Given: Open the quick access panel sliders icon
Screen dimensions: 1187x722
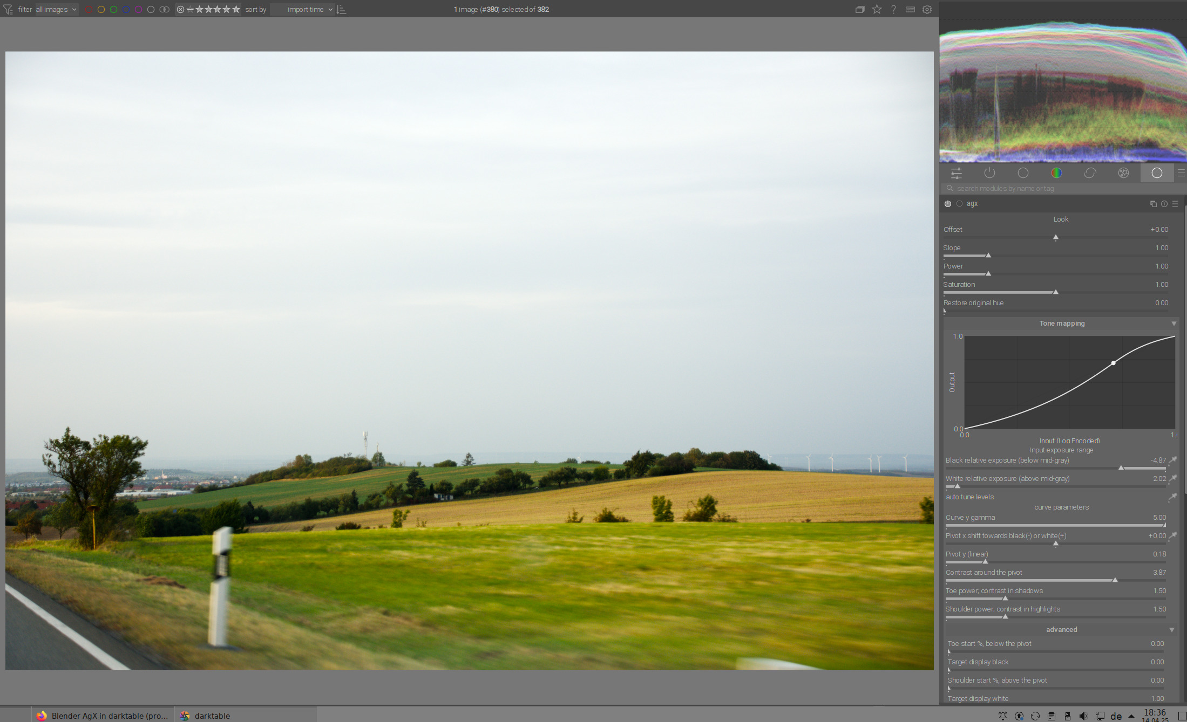Looking at the screenshot, I should 956,173.
